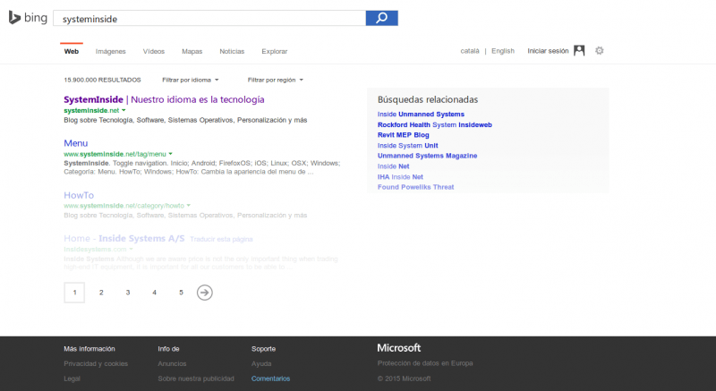Open related search Inside System Unit
716x391 pixels.
408,146
